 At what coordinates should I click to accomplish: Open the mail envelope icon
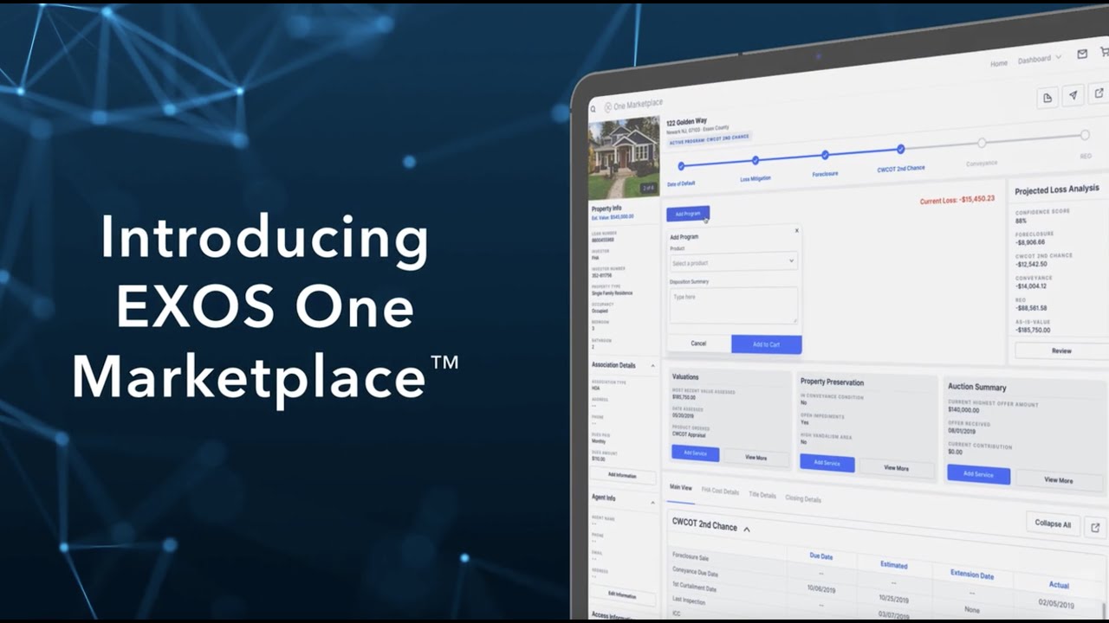pos(1082,54)
